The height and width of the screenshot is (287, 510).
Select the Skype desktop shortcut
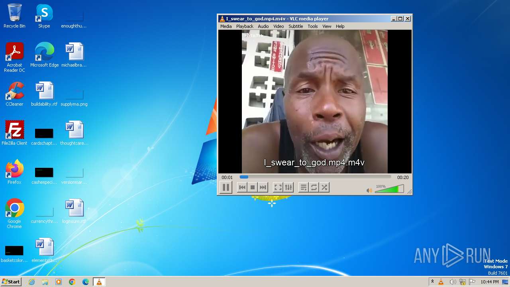[44, 16]
